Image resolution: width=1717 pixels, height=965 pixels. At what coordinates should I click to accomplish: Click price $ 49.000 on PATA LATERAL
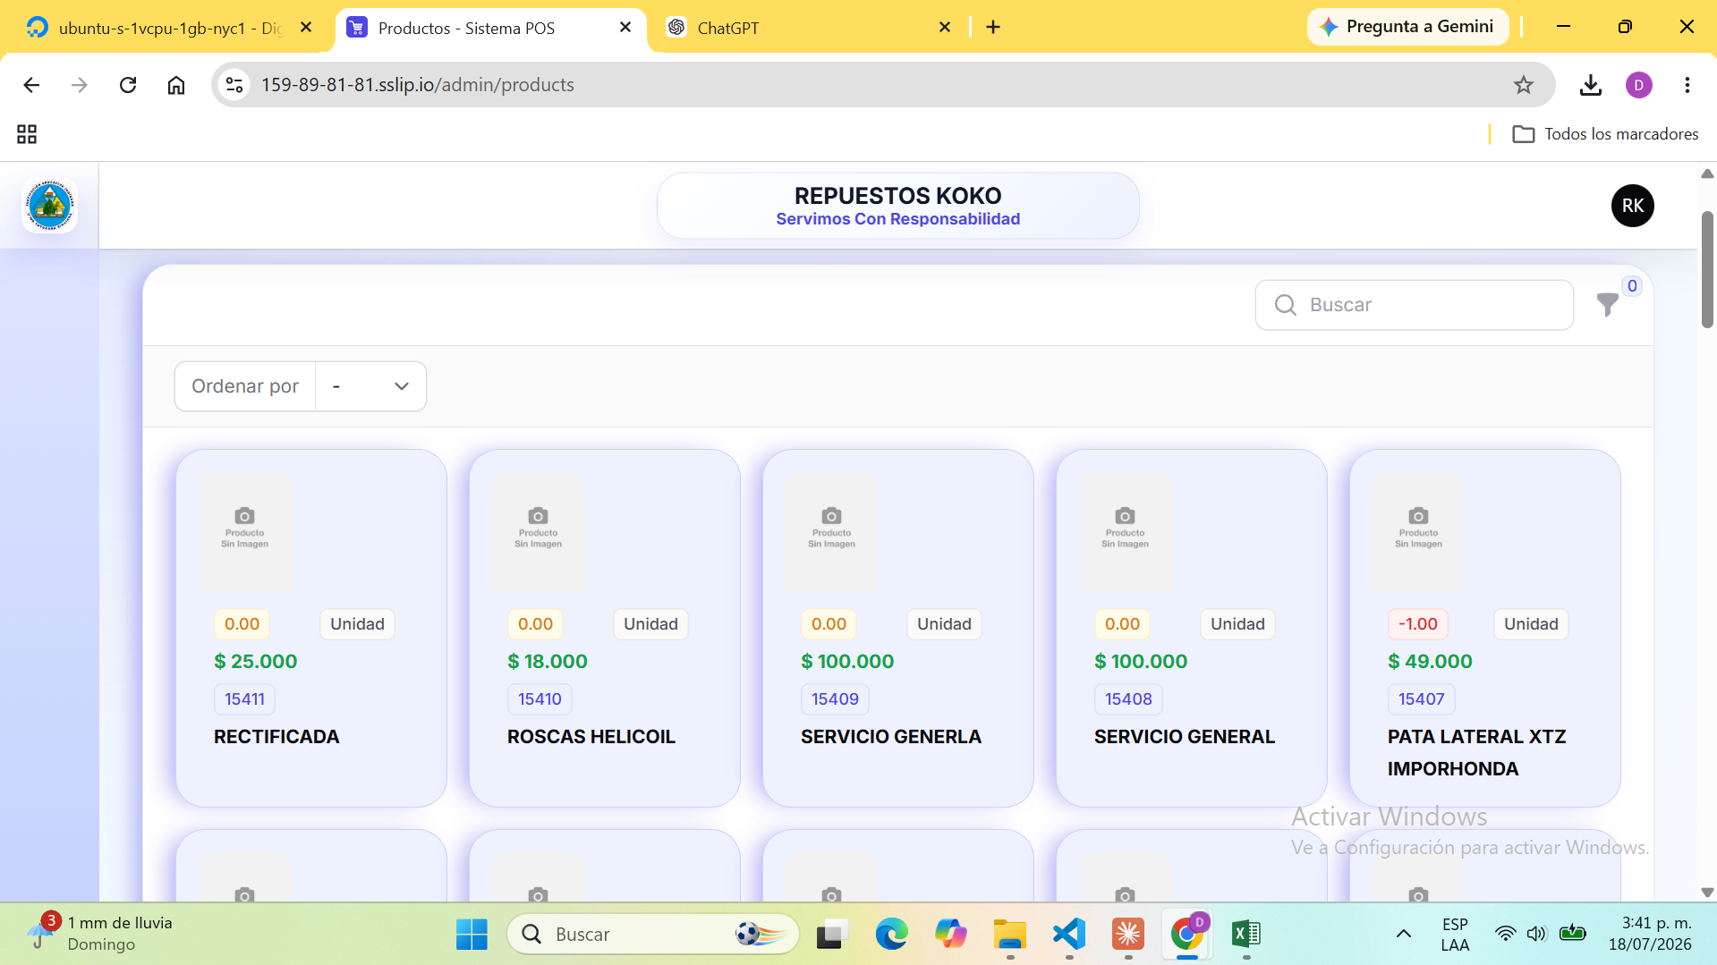(x=1429, y=662)
